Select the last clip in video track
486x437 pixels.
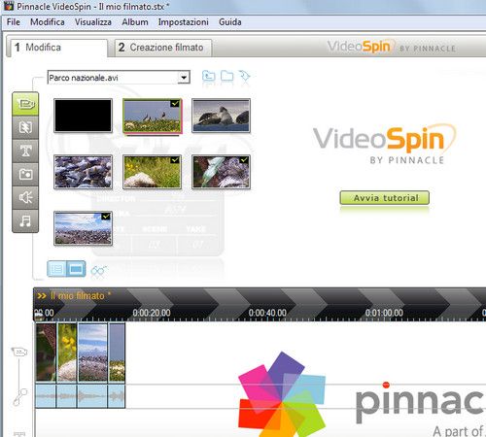tap(117, 353)
